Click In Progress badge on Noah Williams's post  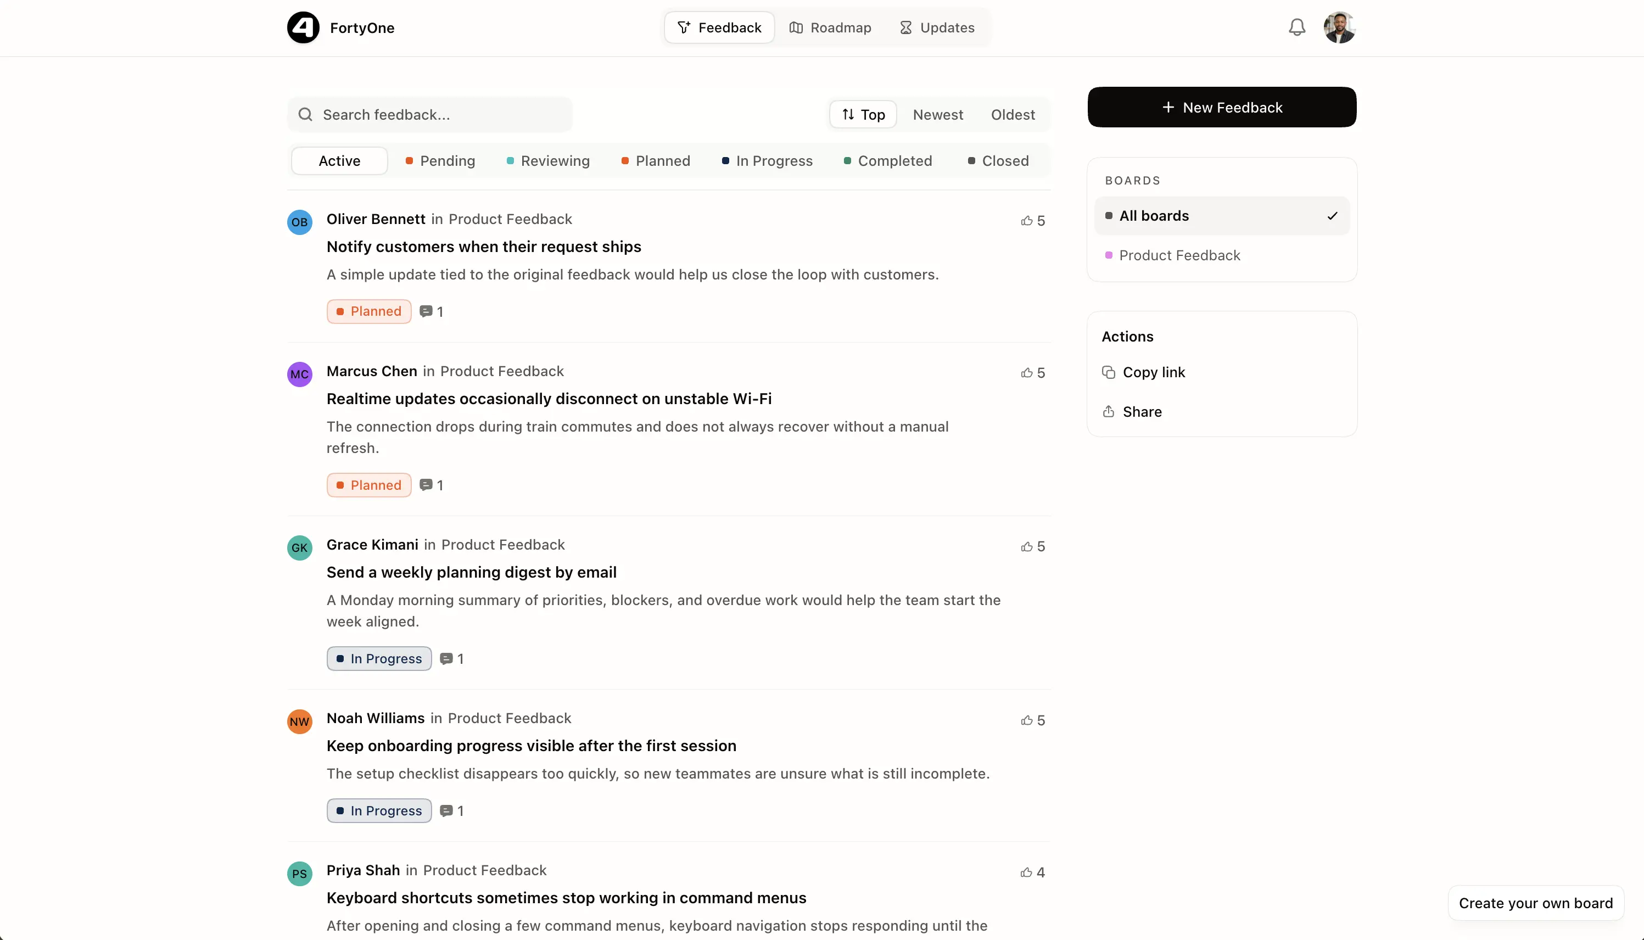pos(379,811)
